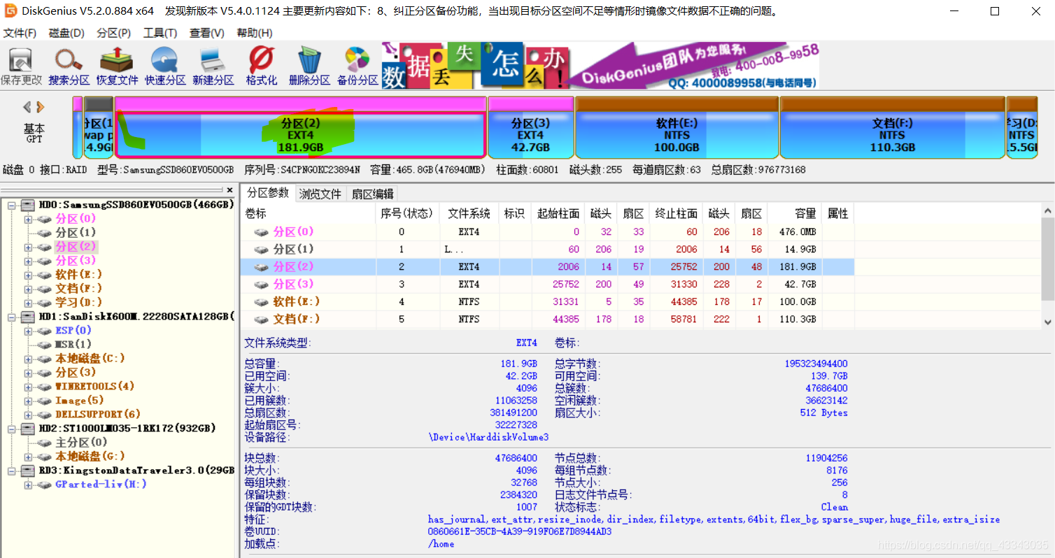Screen dimensions: 1055x558
Task: Switch to the 分区参数 tab
Action: [268, 193]
